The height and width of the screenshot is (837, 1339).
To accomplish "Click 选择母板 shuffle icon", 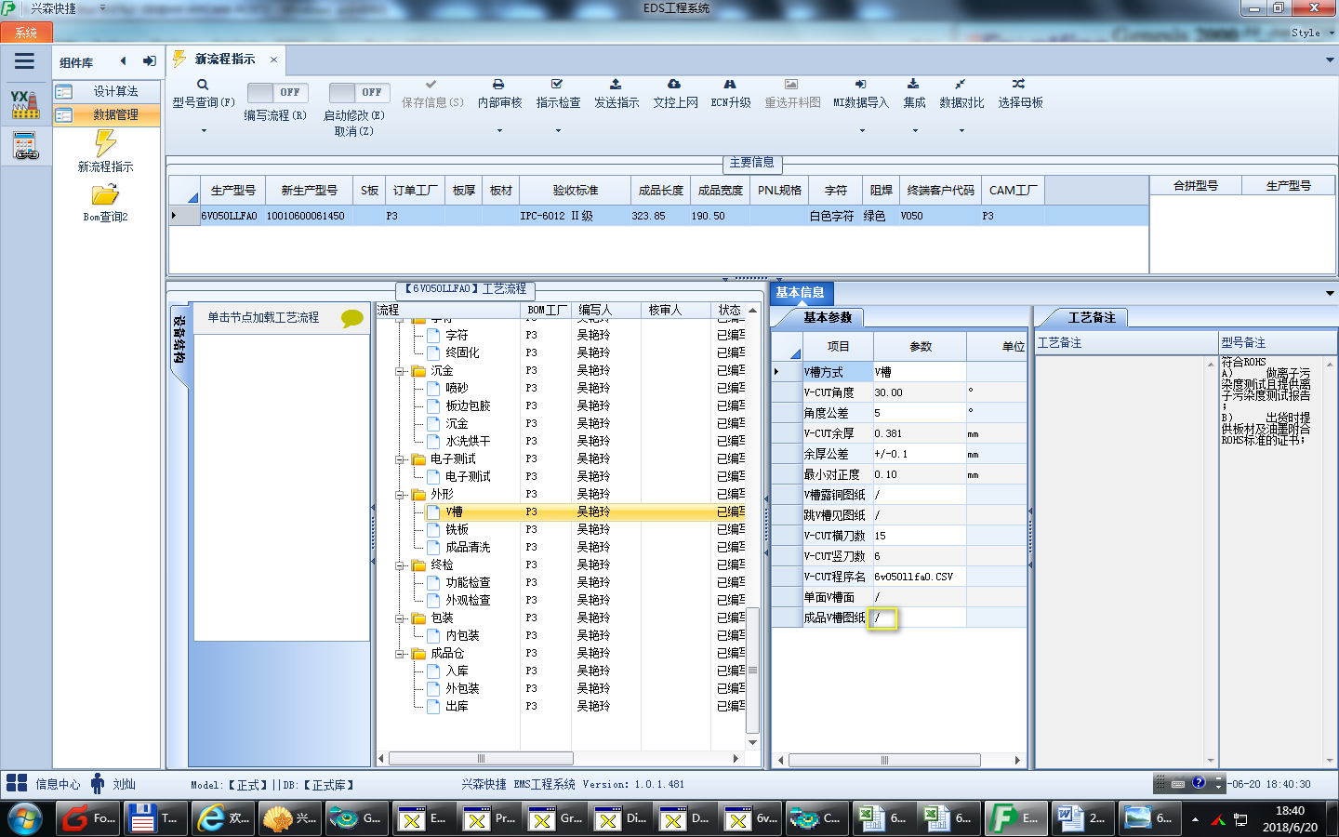I will (1019, 84).
